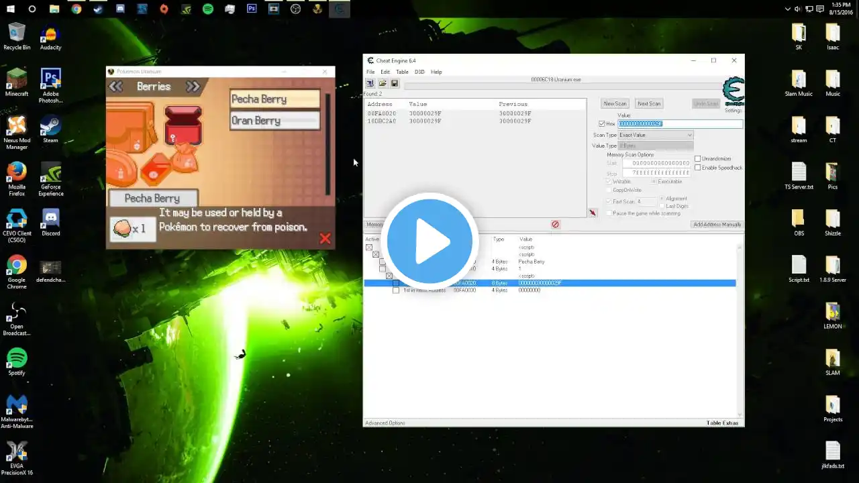Open the D3D menu in Cheat Engine
The width and height of the screenshot is (859, 483).
point(419,72)
